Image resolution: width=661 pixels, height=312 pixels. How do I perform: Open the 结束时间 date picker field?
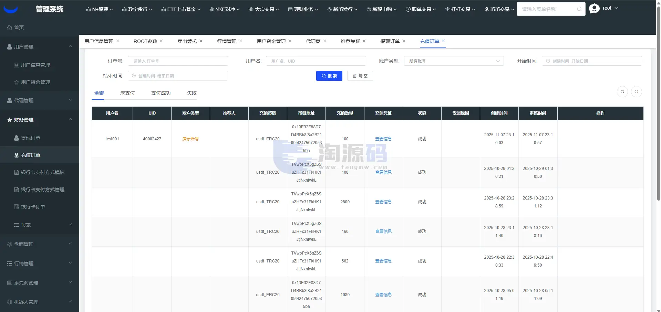tap(178, 76)
